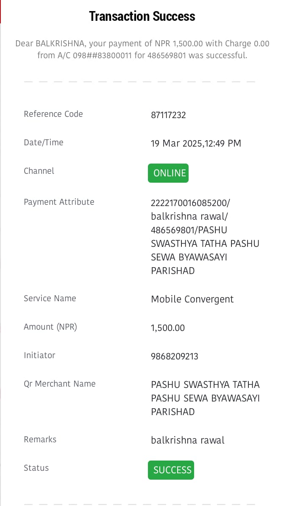The height and width of the screenshot is (506, 281).
Task: Select the date 19 Mar 2025,12:49 PM
Action: (x=196, y=144)
